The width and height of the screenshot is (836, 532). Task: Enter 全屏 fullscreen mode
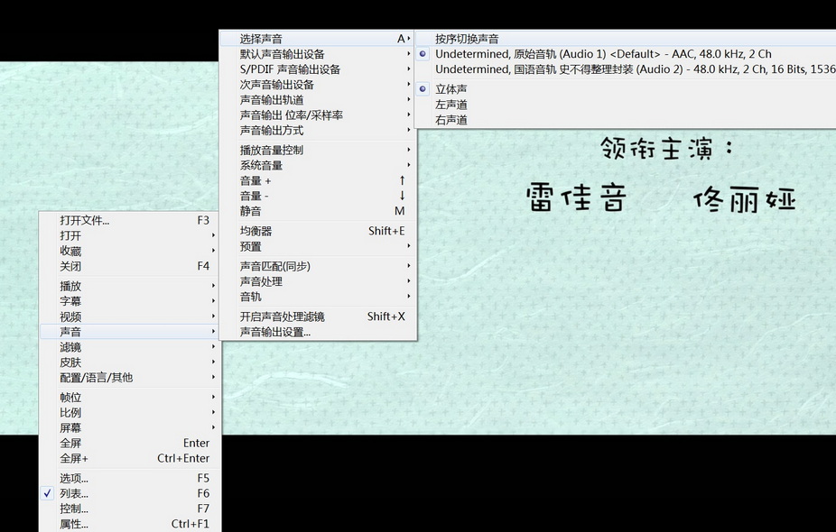point(70,443)
